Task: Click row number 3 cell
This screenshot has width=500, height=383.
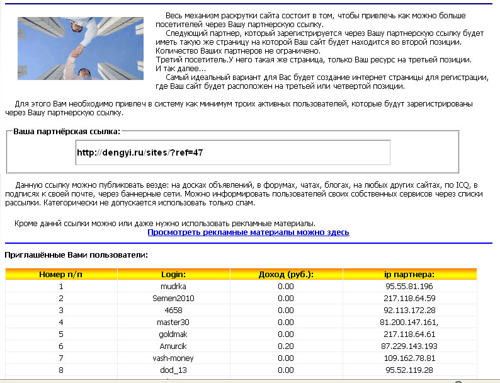Action: tap(61, 311)
